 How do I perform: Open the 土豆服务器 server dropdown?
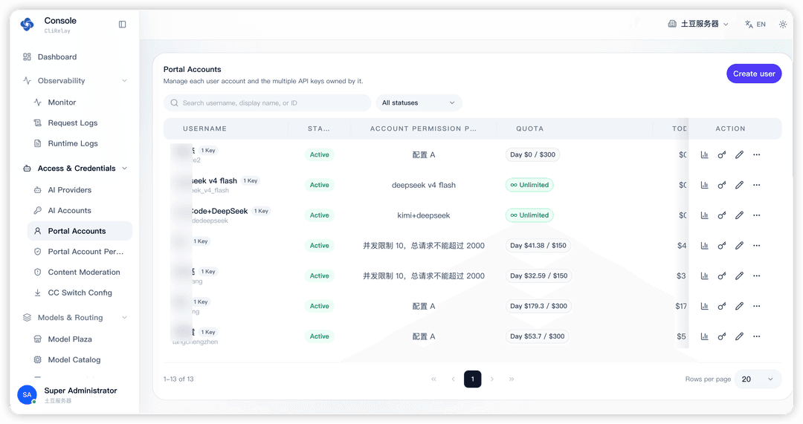[698, 24]
